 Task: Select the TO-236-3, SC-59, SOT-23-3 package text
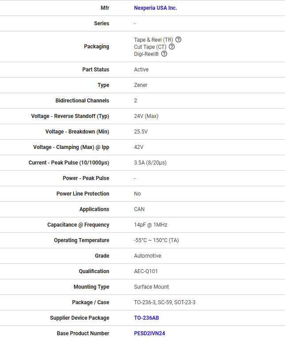[x=165, y=302]
